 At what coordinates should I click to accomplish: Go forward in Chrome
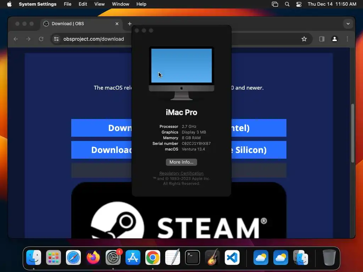pyautogui.click(x=28, y=39)
